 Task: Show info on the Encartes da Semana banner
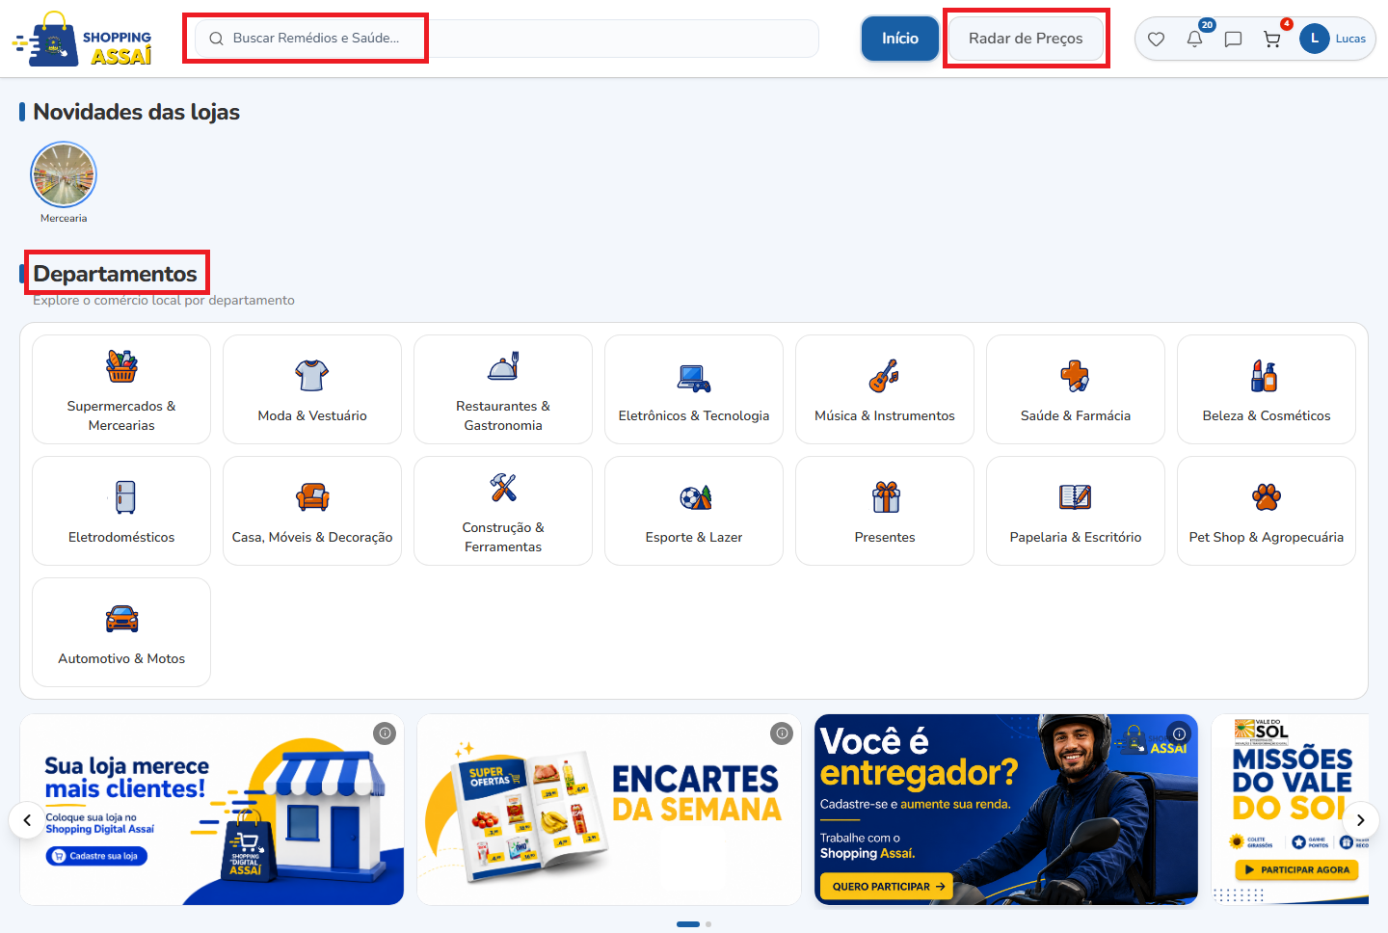782,733
